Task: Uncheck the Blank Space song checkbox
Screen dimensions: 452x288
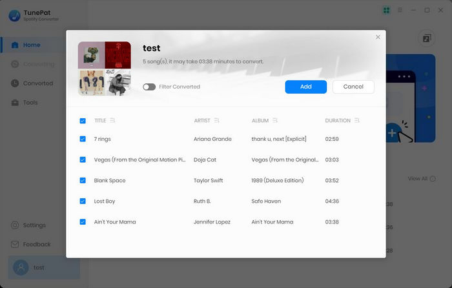Action: [83, 180]
